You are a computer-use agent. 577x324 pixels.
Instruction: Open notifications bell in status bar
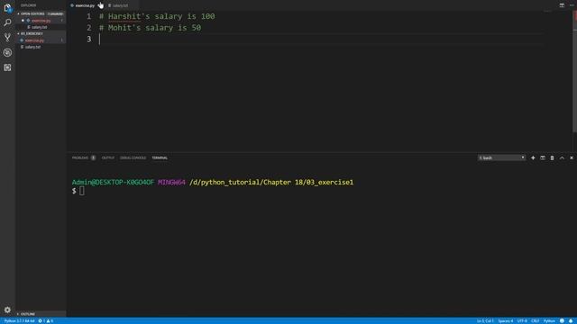pyautogui.click(x=571, y=320)
